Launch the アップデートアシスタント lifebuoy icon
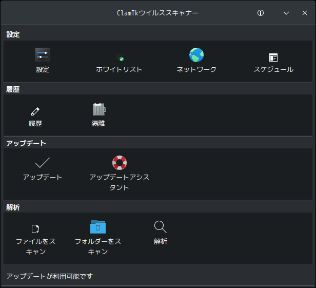Viewport: 316px width, 288px height. pyautogui.click(x=120, y=163)
